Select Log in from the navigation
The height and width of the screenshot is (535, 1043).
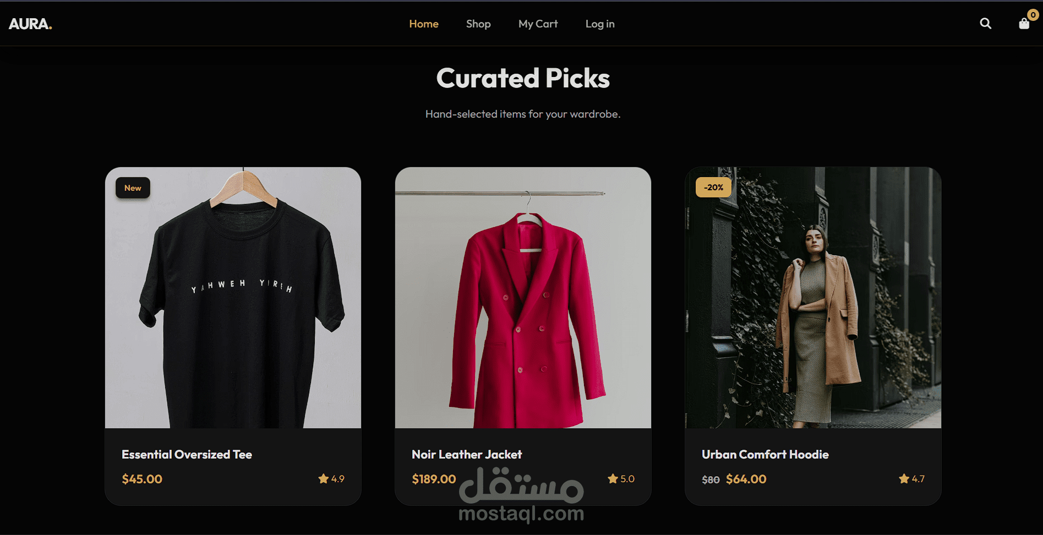[x=600, y=24]
